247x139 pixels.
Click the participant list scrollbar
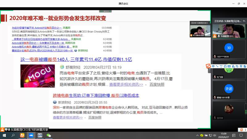point(246,108)
